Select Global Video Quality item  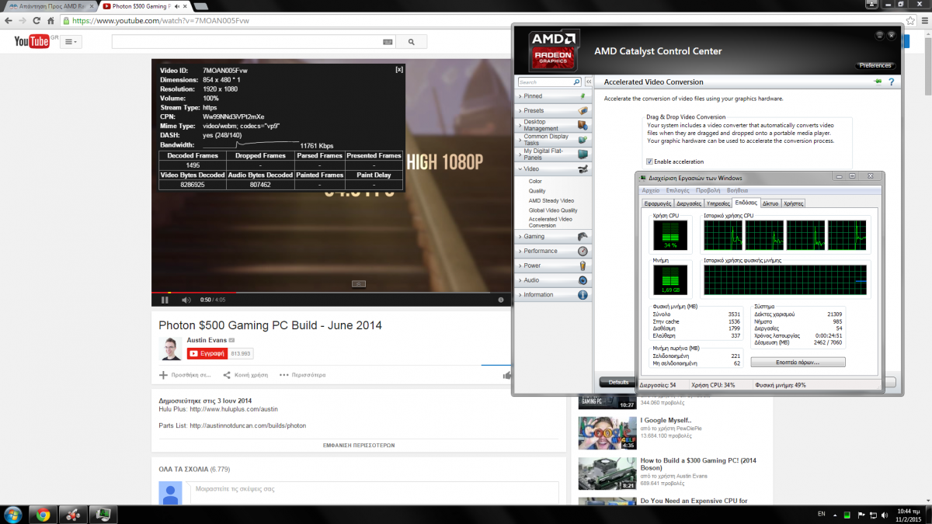(553, 210)
